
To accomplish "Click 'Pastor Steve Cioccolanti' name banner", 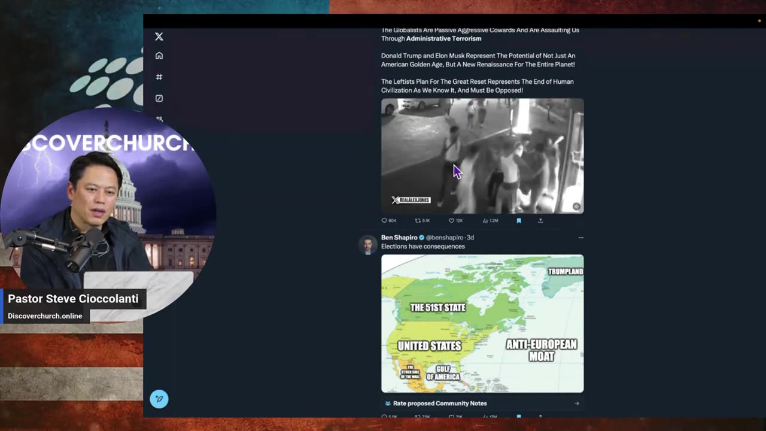I will pyautogui.click(x=73, y=299).
